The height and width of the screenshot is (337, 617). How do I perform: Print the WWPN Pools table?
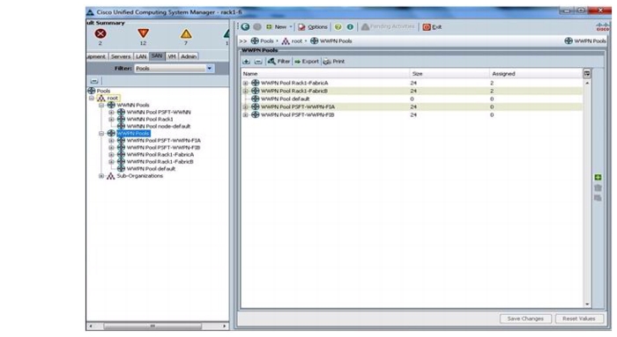pyautogui.click(x=334, y=62)
